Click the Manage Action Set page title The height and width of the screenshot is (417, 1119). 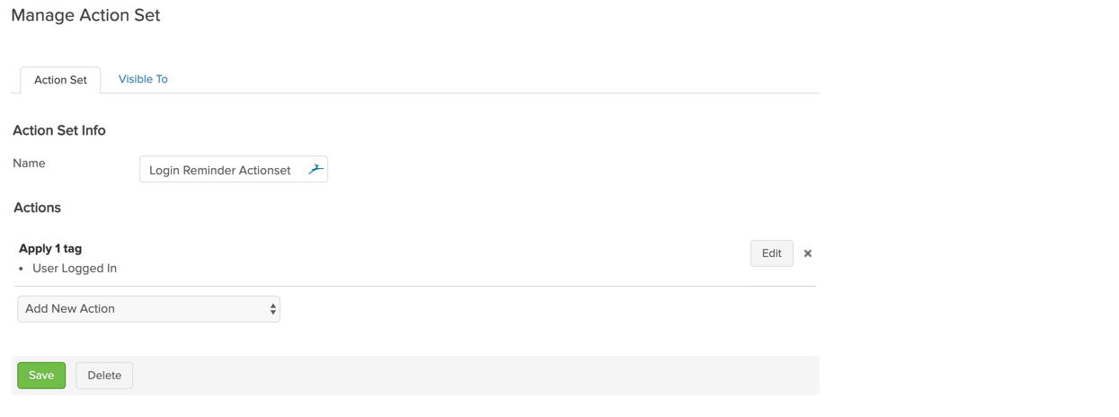[x=85, y=15]
